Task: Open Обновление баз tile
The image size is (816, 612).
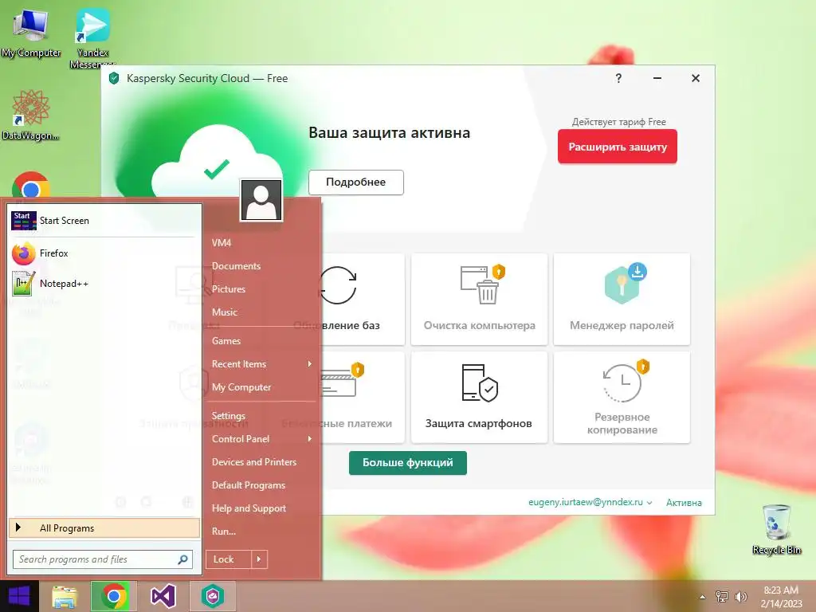Action: tap(363, 300)
